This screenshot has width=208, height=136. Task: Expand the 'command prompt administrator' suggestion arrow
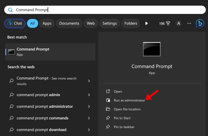89,106
